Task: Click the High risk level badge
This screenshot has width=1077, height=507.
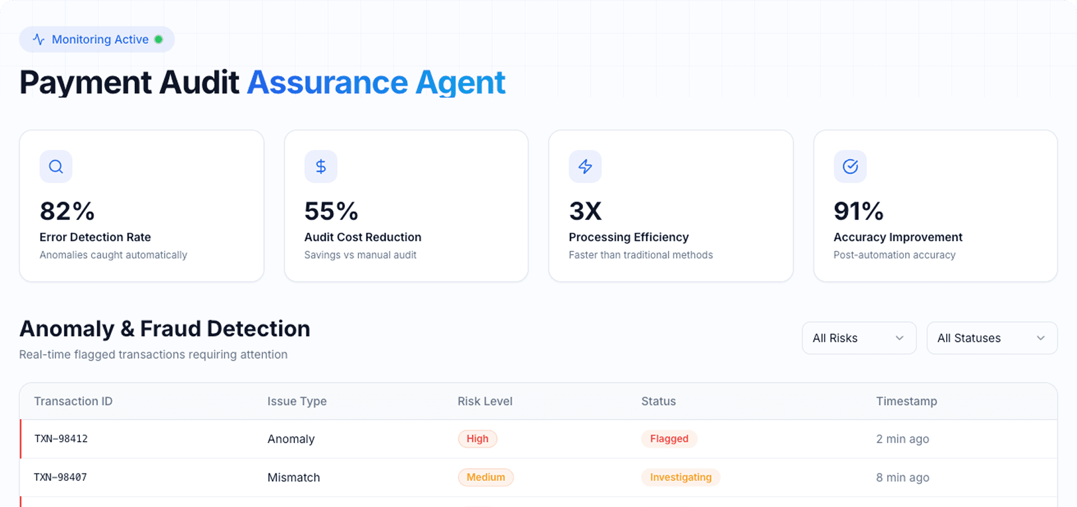Action: pyautogui.click(x=478, y=439)
